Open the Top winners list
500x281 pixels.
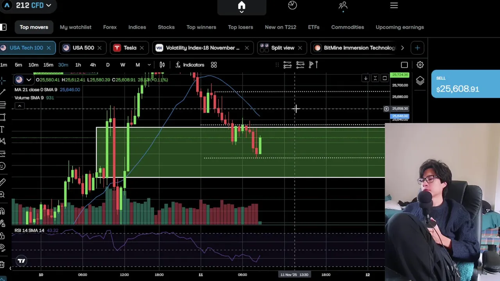point(201,27)
